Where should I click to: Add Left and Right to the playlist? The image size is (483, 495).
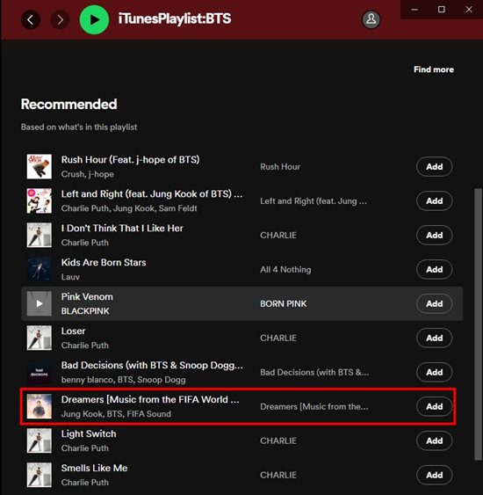[x=434, y=200]
